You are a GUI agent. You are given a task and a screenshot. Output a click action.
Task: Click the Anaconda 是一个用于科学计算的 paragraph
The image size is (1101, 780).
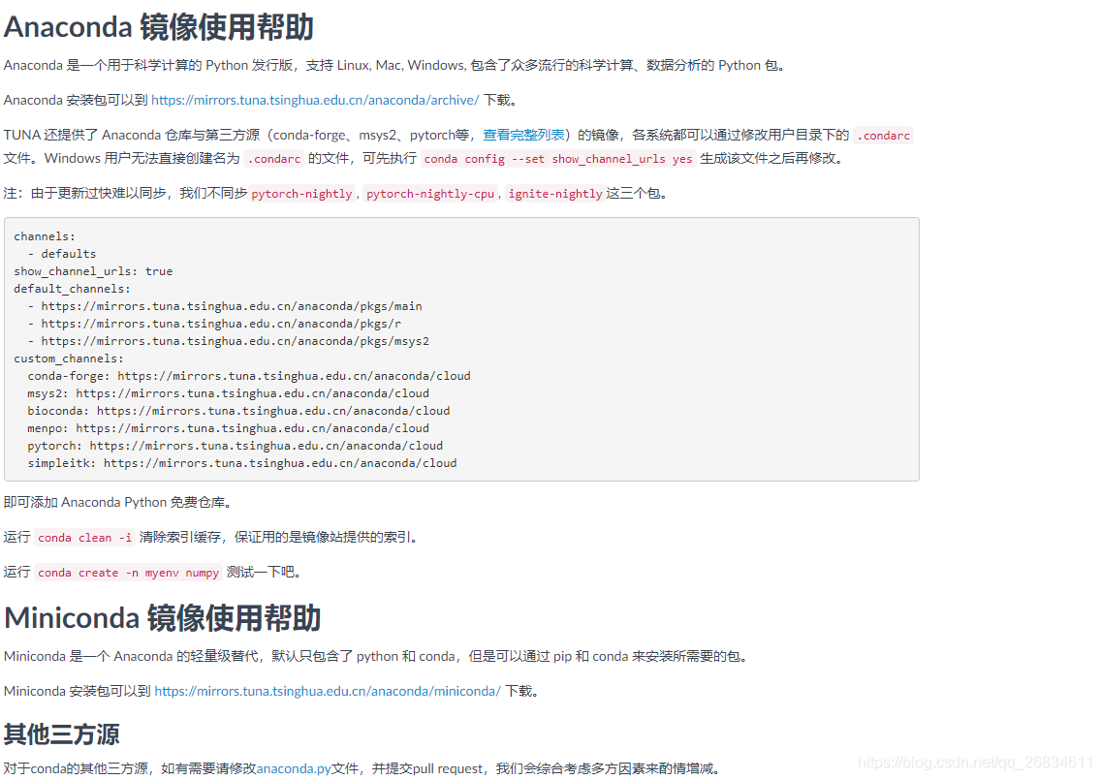[x=394, y=65]
